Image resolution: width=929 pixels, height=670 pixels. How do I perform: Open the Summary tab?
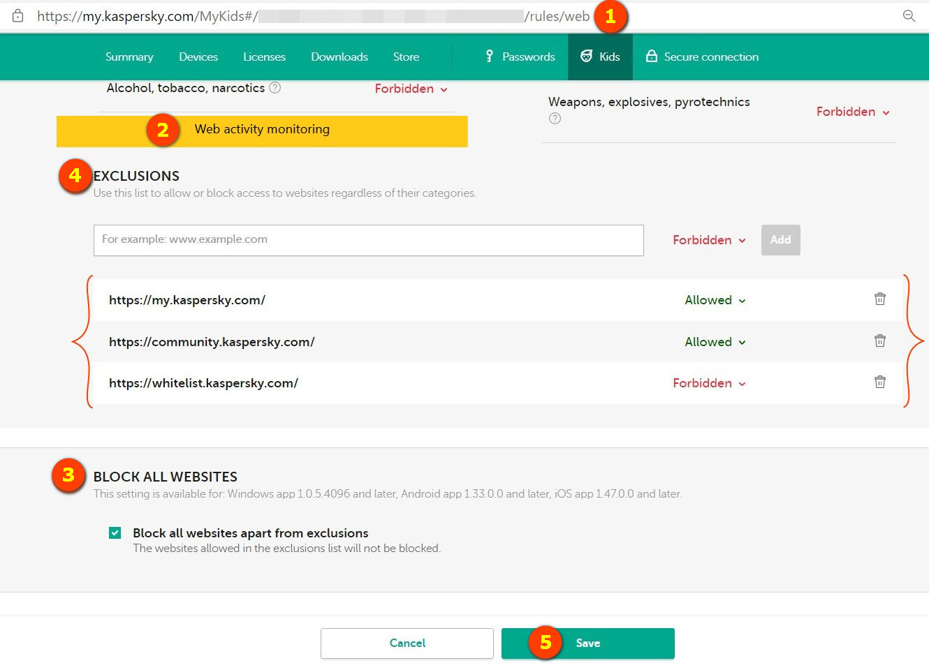tap(129, 57)
